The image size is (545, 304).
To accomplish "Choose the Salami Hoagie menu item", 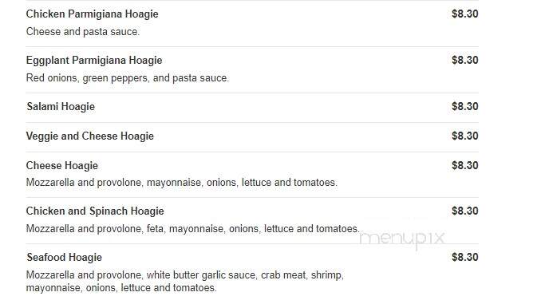I will [x=61, y=106].
